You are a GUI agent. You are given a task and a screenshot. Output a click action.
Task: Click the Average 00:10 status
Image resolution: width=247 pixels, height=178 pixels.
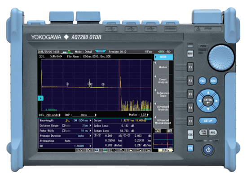click(117, 52)
